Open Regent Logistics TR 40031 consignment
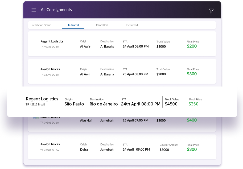This screenshot has height=169, width=243. coord(122,44)
